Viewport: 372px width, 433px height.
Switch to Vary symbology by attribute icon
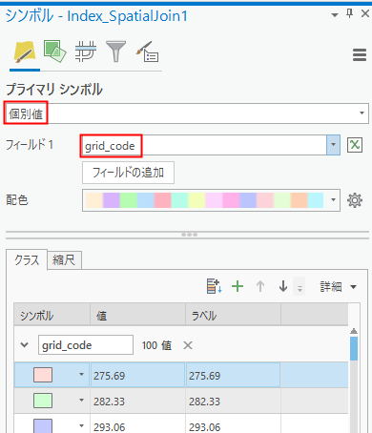pos(55,52)
